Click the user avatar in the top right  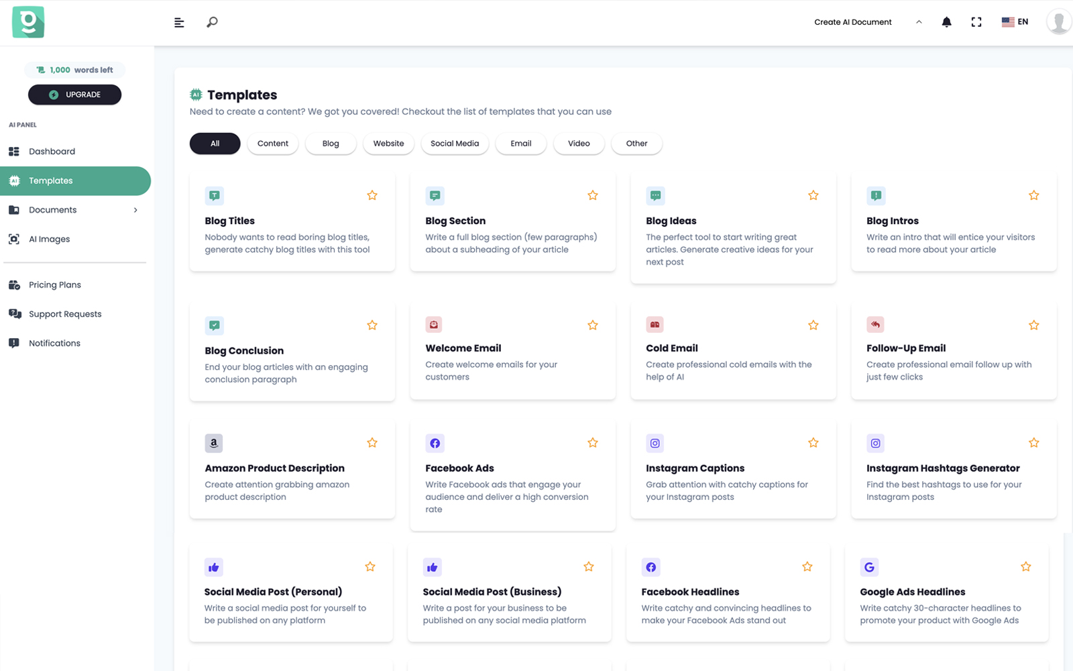(1058, 21)
